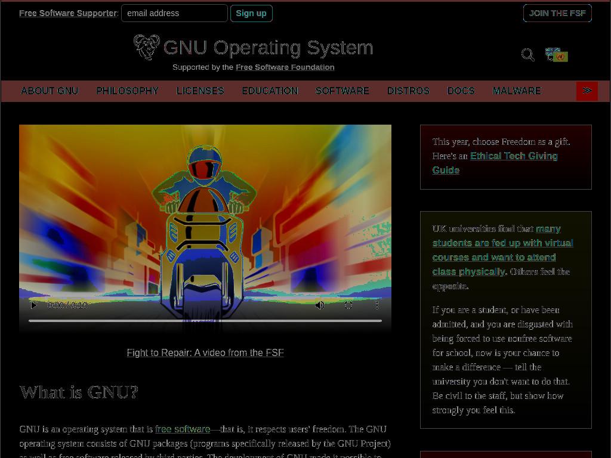The image size is (611, 458).
Task: Expand more navigation items with >> button
Action: tap(587, 91)
